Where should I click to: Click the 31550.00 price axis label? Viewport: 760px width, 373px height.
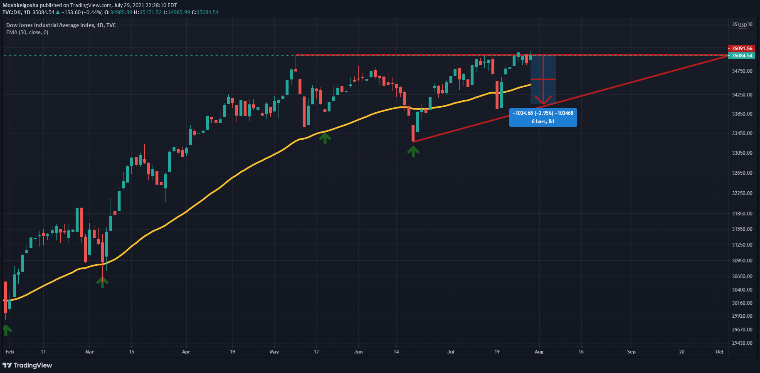[x=742, y=229]
